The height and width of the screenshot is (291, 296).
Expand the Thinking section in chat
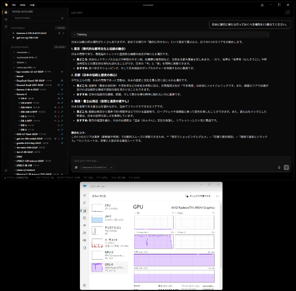[170, 35]
